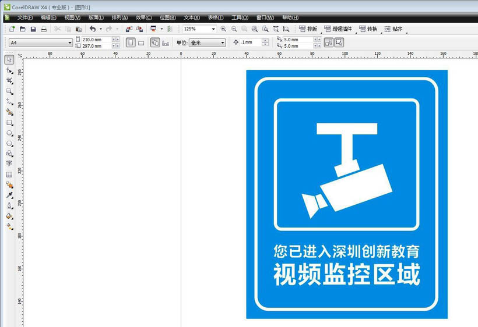This screenshot has height=327, width=478.
Task: Open the 单位 units dropdown showing 毫米
Action: coord(223,43)
